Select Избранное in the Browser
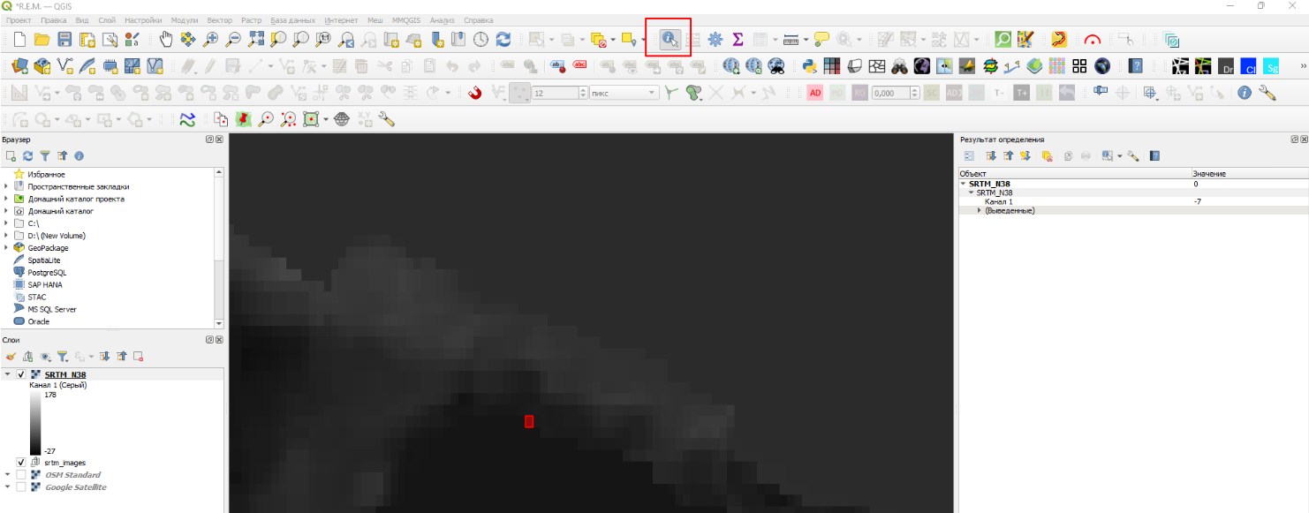 click(46, 174)
